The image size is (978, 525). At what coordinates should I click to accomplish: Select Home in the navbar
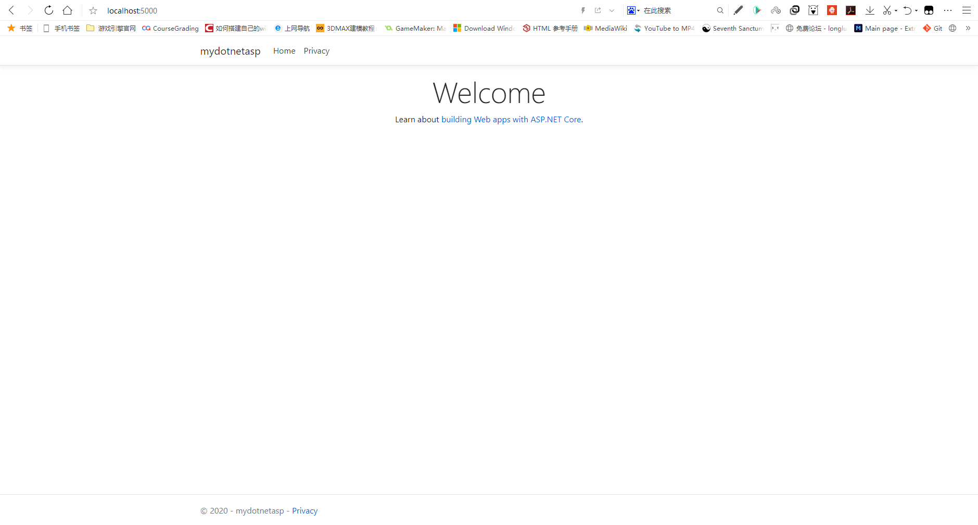tap(284, 51)
